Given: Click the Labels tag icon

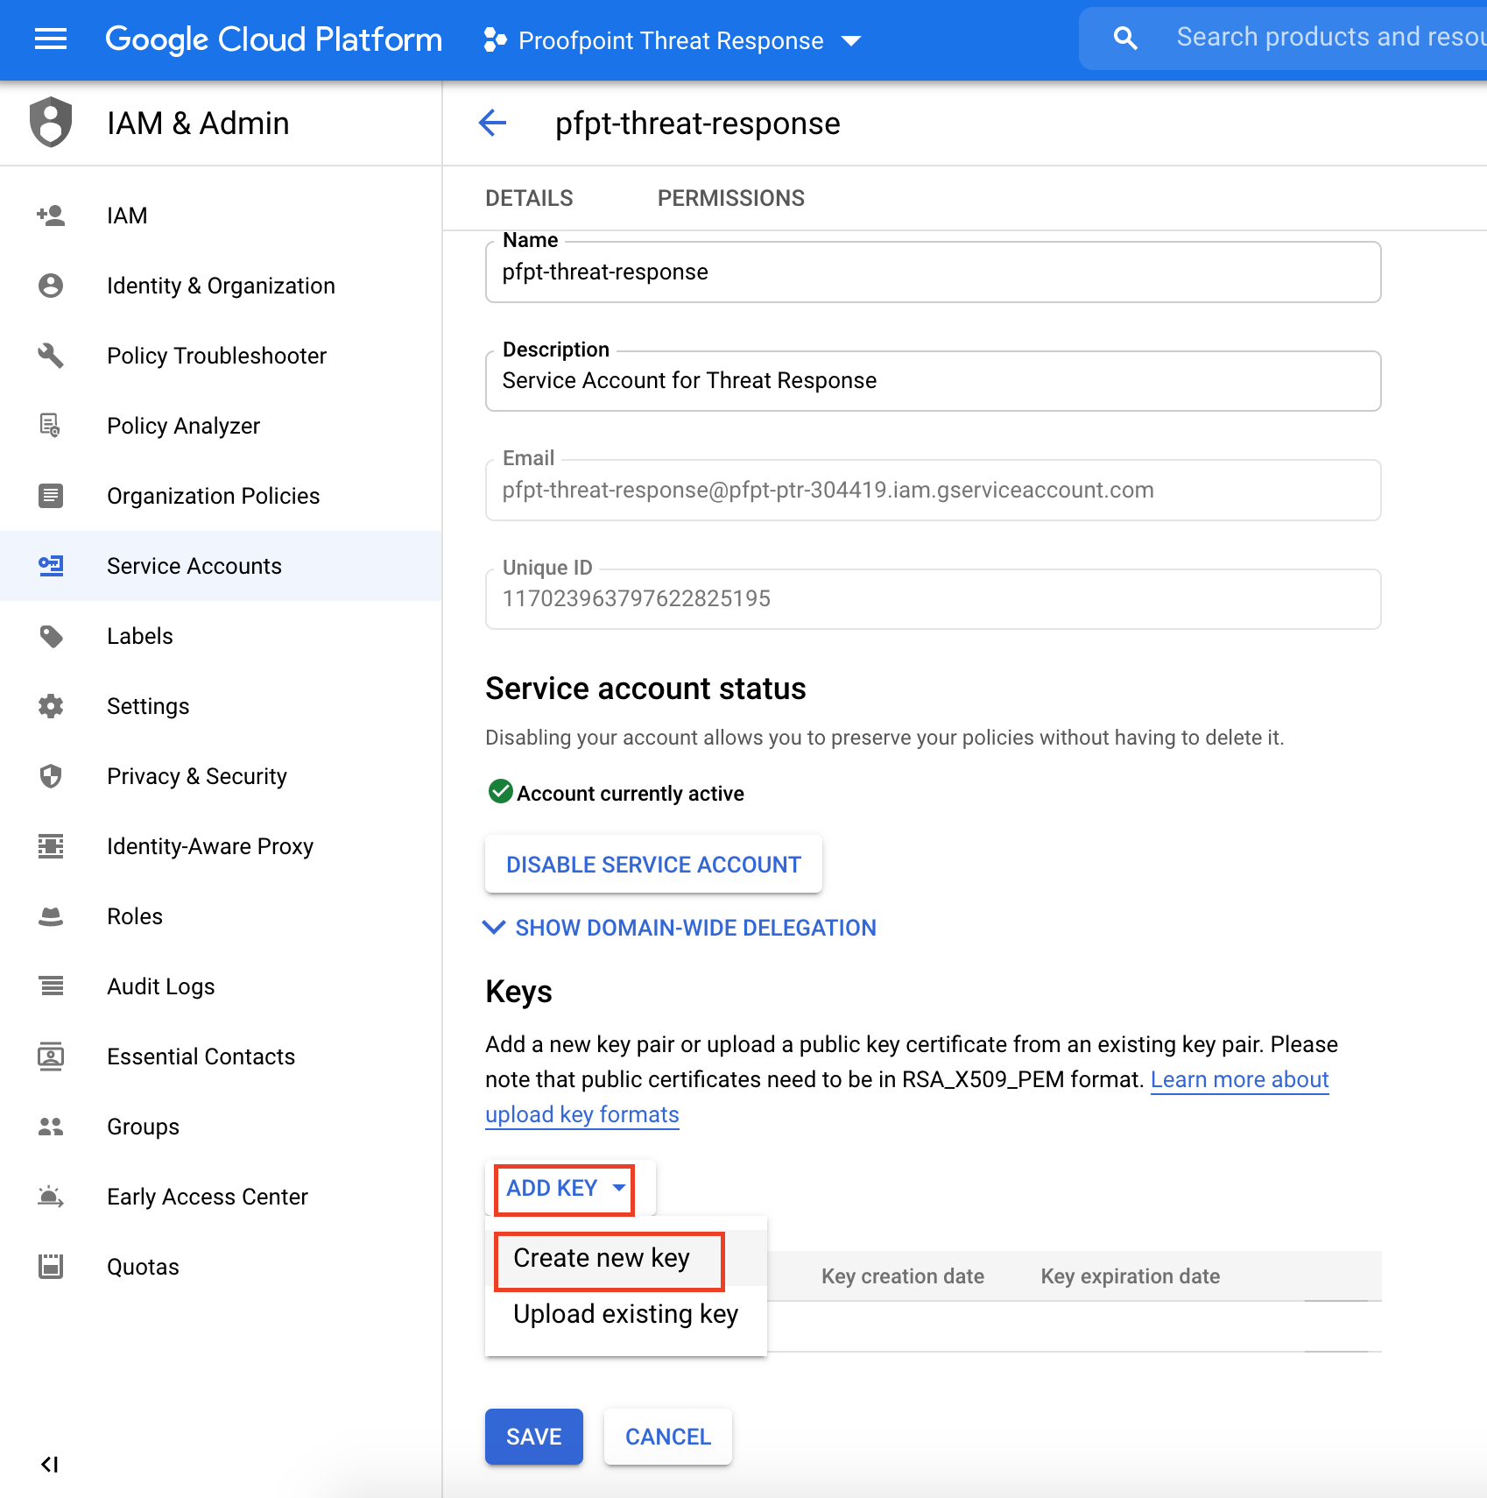Looking at the screenshot, I should (51, 636).
